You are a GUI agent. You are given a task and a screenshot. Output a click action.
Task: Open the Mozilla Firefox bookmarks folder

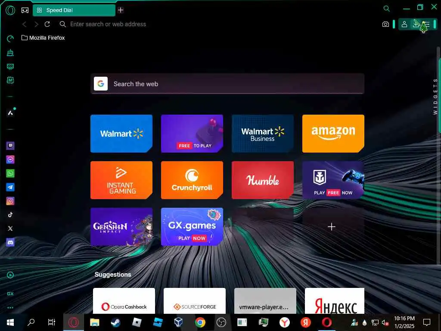tap(43, 38)
